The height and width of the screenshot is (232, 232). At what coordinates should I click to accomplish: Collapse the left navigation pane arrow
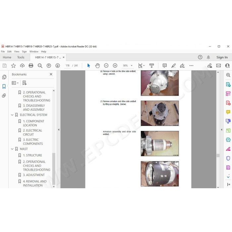point(59,130)
